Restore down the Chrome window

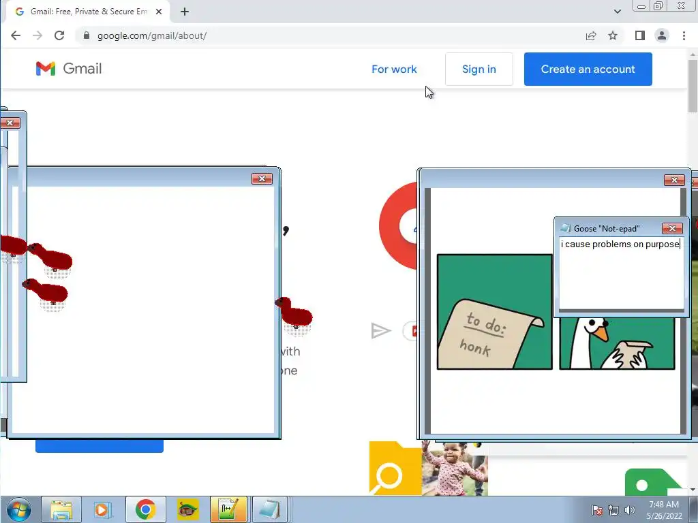(658, 6)
